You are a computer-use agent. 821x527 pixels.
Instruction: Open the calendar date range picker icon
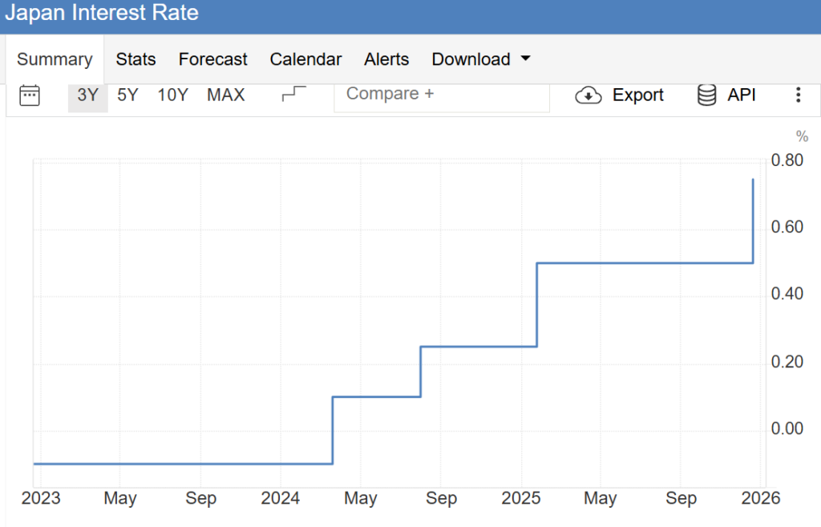coord(30,95)
